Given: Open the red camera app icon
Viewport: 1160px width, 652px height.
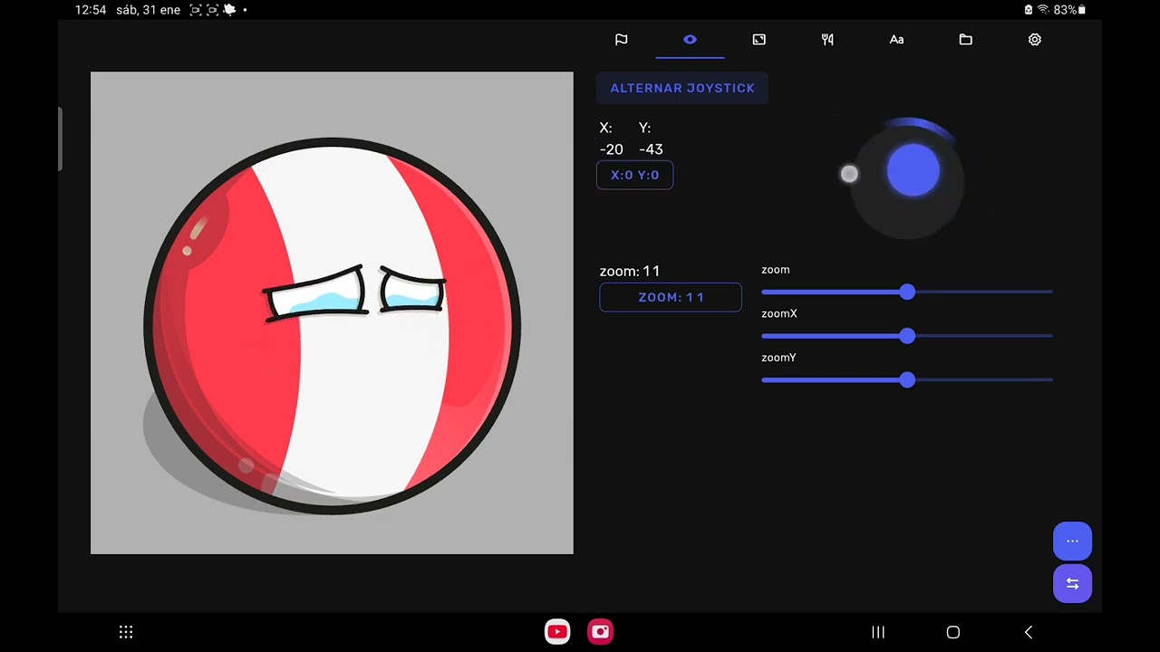Looking at the screenshot, I should (601, 632).
